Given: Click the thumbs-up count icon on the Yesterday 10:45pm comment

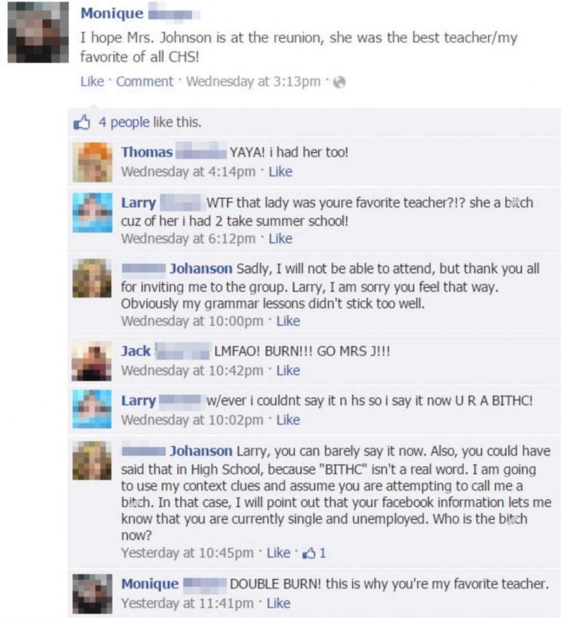Looking at the screenshot, I should 309,553.
